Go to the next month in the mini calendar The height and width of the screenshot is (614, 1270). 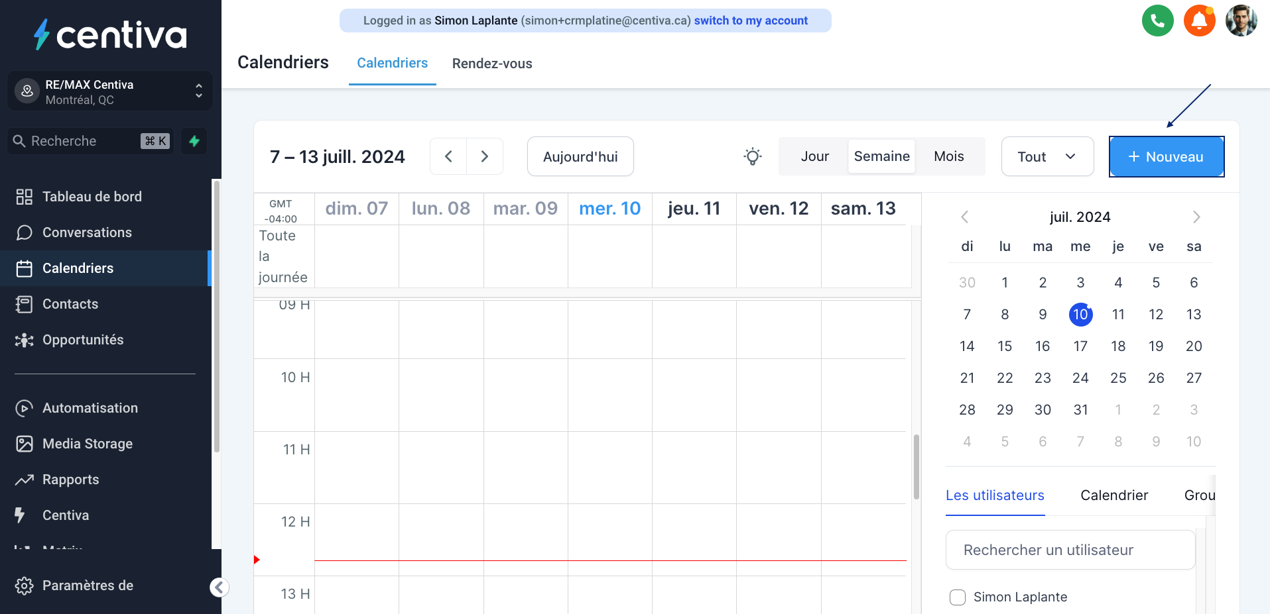tap(1196, 217)
